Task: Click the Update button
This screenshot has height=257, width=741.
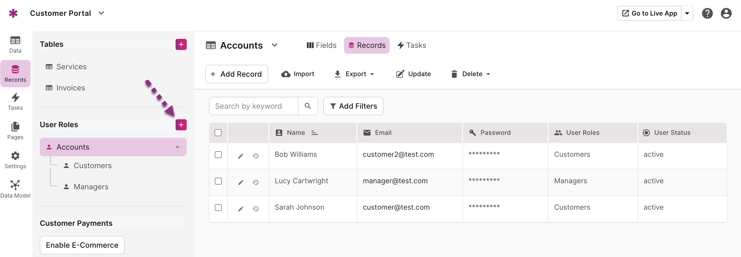Action: pyautogui.click(x=413, y=74)
